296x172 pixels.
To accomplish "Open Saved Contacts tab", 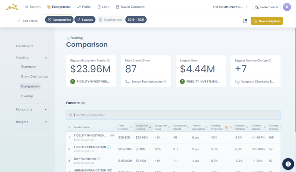I will point(130,7).
